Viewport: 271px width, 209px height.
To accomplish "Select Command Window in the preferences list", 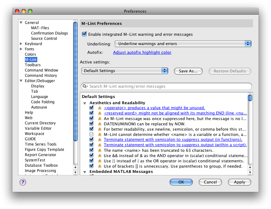I will point(41,70).
